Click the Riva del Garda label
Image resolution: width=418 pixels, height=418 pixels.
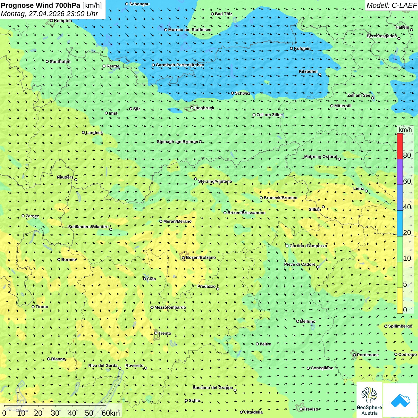coord(103,365)
